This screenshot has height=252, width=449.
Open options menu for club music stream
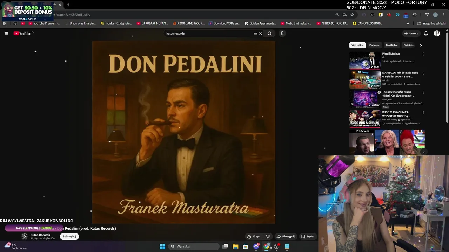point(423,92)
